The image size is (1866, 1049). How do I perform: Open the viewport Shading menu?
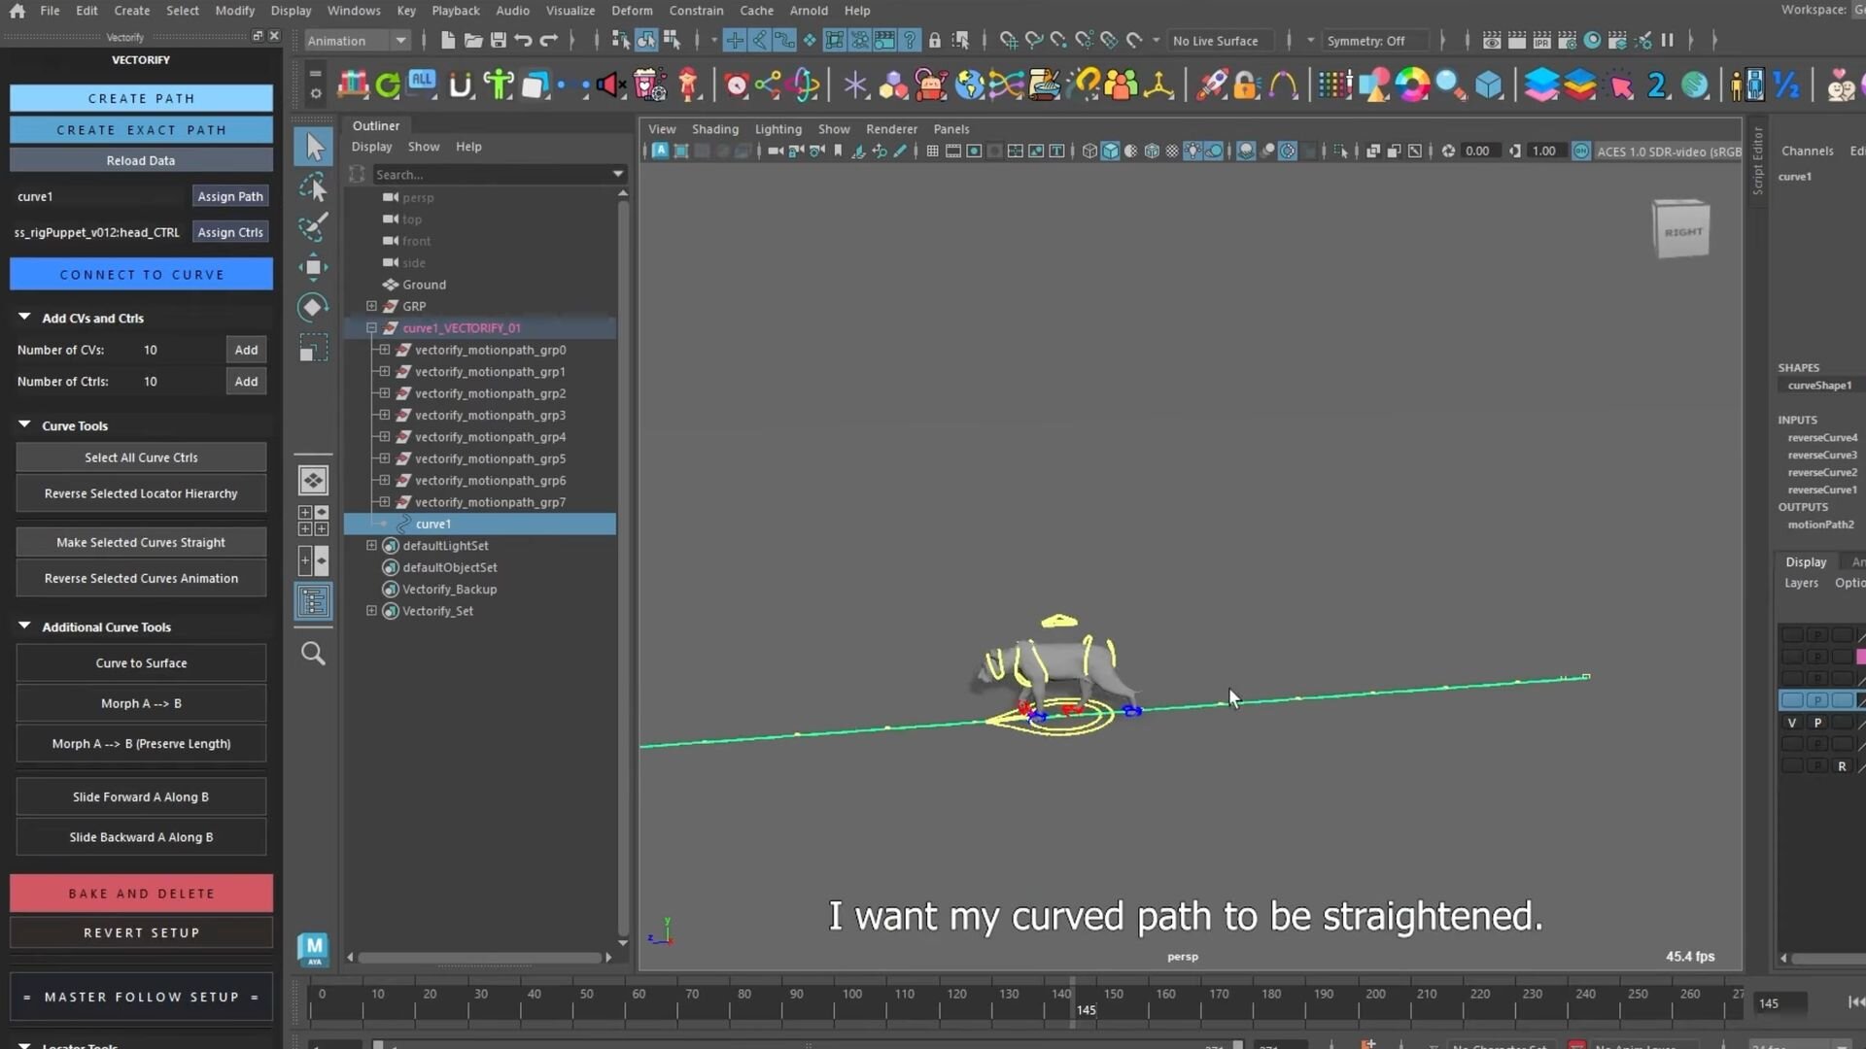[714, 129]
